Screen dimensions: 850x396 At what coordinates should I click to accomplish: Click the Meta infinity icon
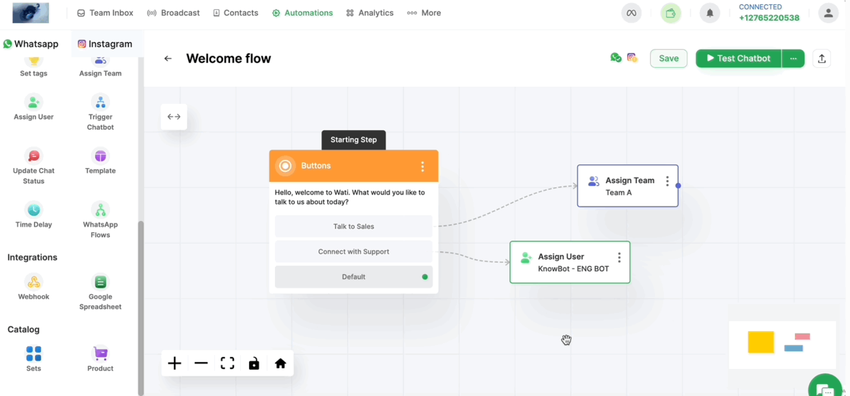click(x=631, y=13)
